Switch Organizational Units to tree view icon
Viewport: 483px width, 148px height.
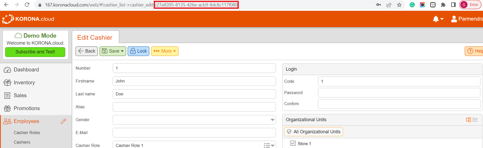coord(469,120)
